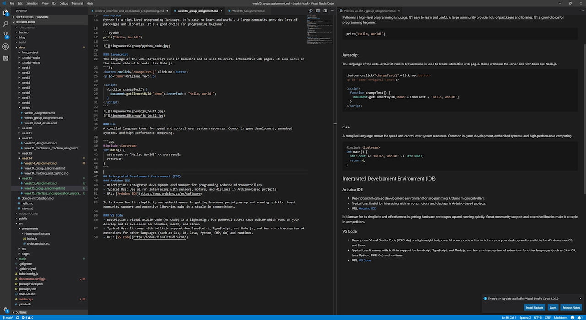This screenshot has width=586, height=320.
Task: Open the Help menu
Action: click(90, 3)
